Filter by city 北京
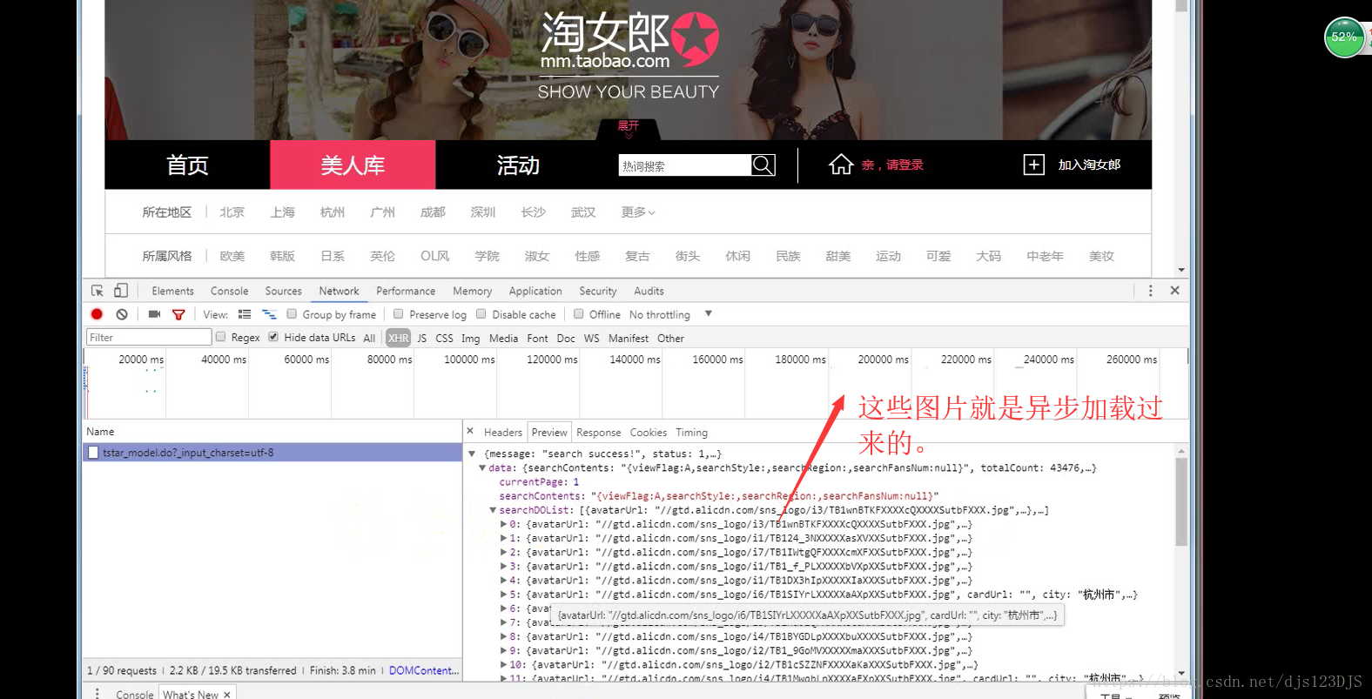Image resolution: width=1372 pixels, height=699 pixels. tap(232, 212)
